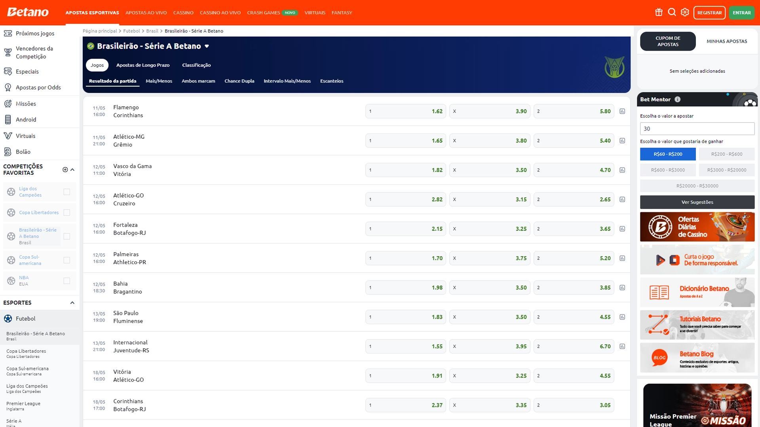Screen dimensions: 760x427
Task: Select the Apostas de Longo Prazo tab
Action: [142, 65]
